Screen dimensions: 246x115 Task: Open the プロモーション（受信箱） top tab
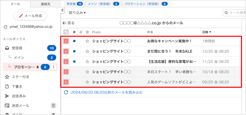[x=146, y=4]
